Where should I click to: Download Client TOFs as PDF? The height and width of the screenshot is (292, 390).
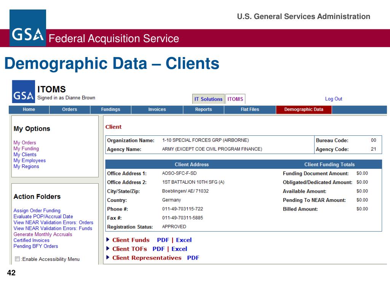(x=158, y=249)
